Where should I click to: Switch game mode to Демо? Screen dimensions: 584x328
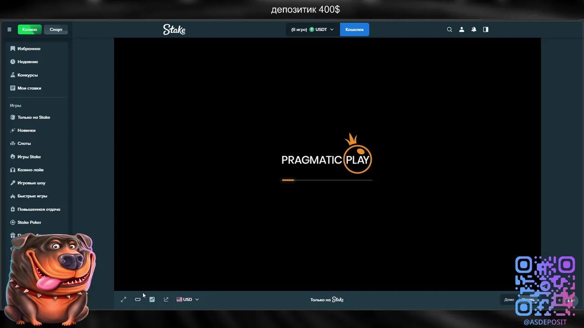click(x=509, y=300)
